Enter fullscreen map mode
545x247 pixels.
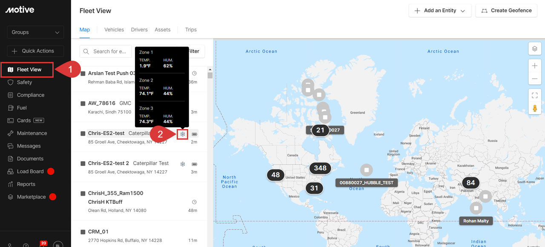coord(535,95)
